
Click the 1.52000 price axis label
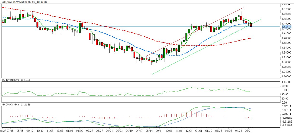(286, 9)
